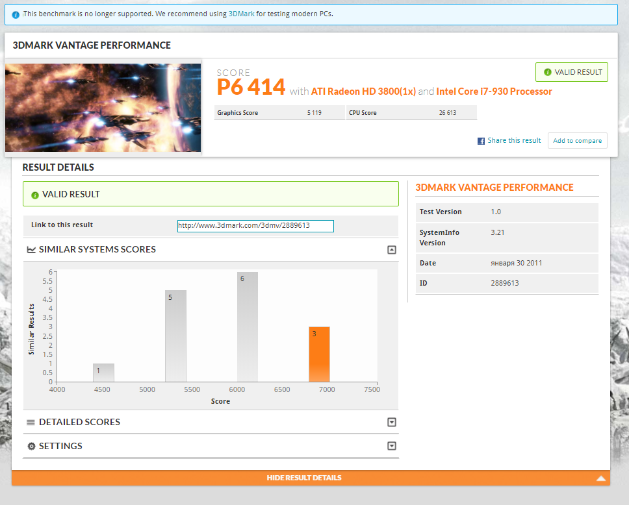Open the ATI Radeon HD 3800(1x) link

(x=363, y=92)
